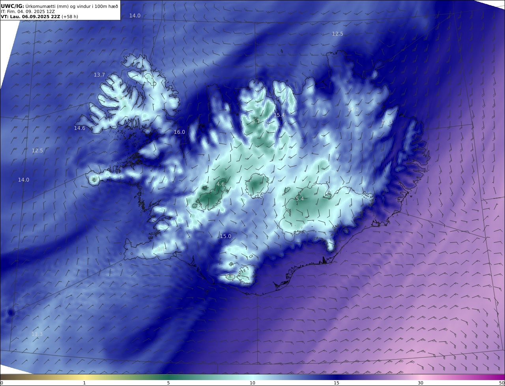Click the 5.4 value label over Vatnajökull
This screenshot has width=505, height=386.
click(x=300, y=199)
